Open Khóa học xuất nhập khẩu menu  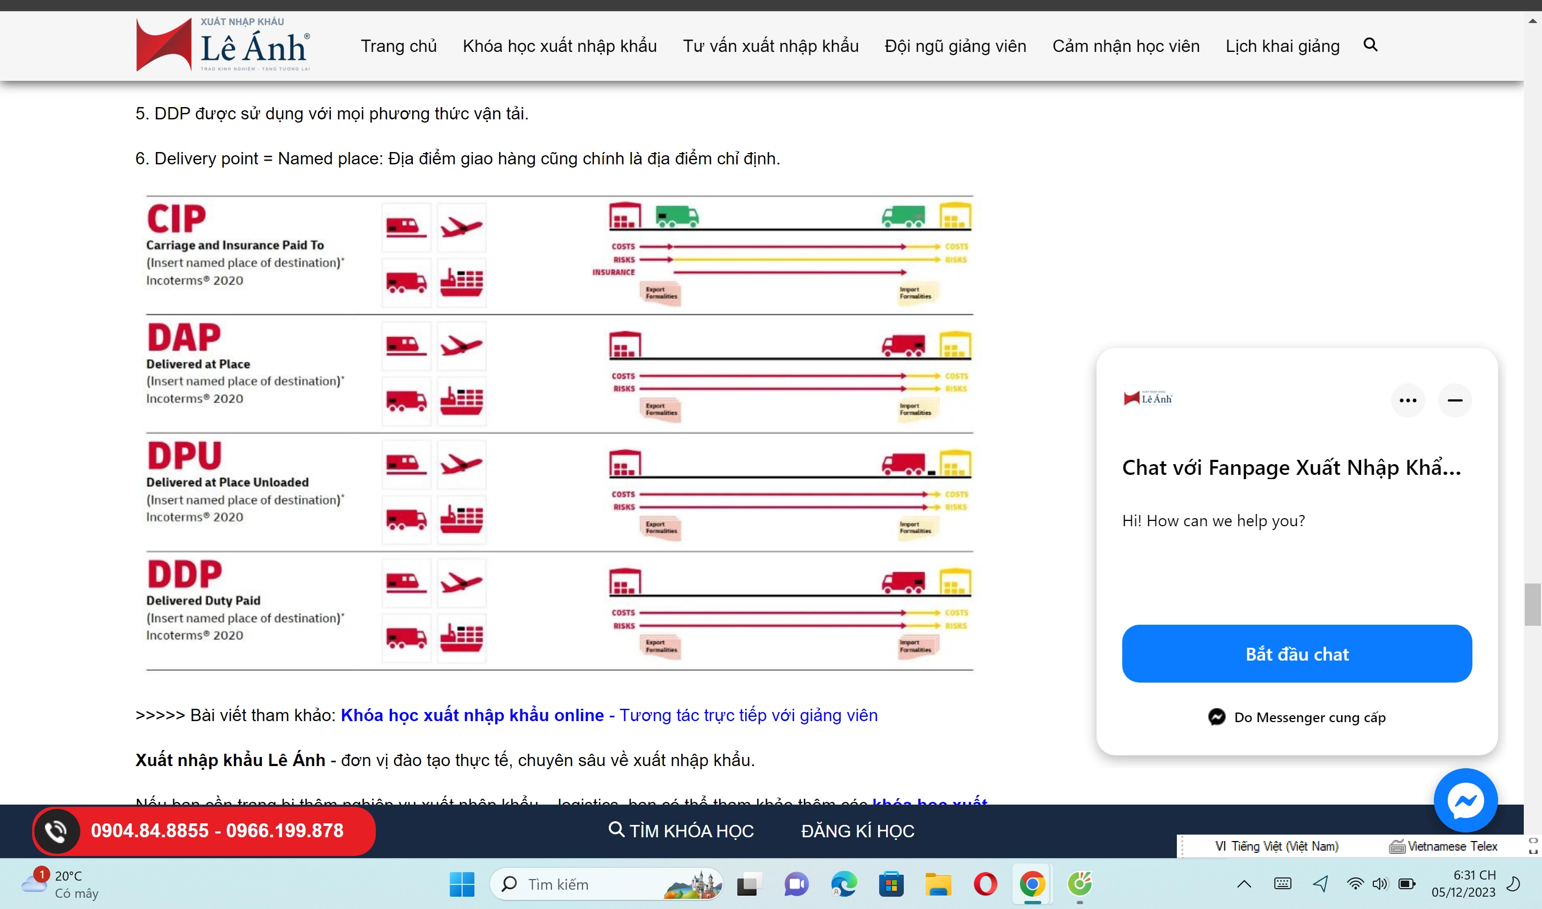click(x=560, y=46)
